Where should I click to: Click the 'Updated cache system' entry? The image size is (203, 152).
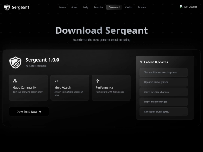click(164, 82)
